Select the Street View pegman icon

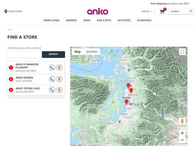[182, 121]
